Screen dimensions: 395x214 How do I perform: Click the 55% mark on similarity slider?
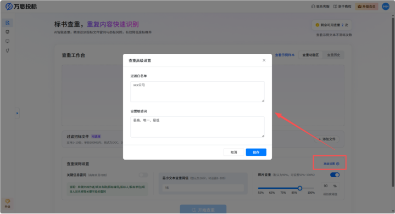(x=261, y=193)
